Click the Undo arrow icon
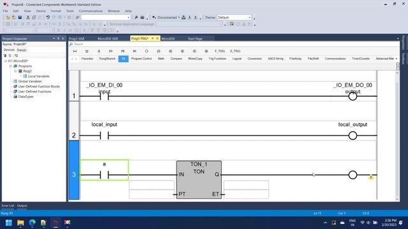 point(48,17)
